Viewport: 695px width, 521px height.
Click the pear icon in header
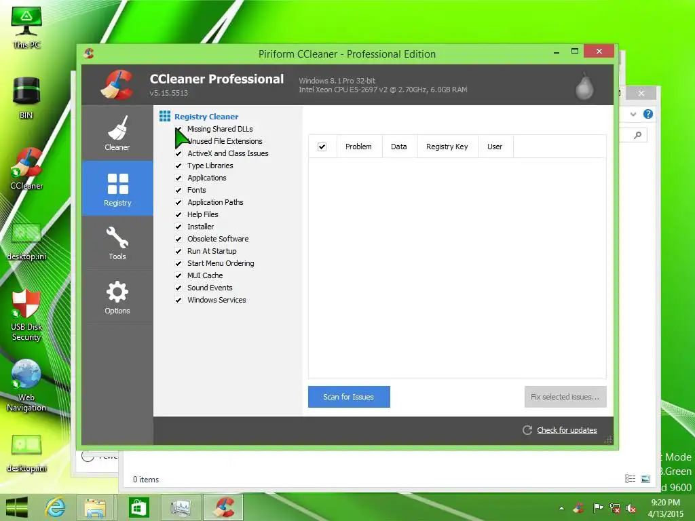pyautogui.click(x=584, y=86)
